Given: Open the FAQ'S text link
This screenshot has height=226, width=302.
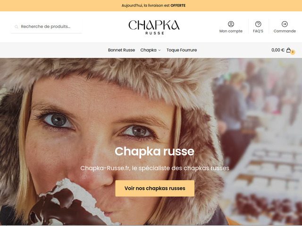Looking at the screenshot, I should tap(258, 31).
